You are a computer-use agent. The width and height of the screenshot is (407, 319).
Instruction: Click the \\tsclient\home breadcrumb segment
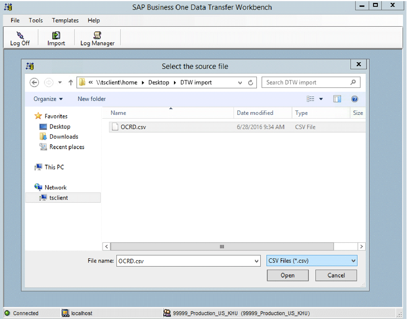coord(117,82)
